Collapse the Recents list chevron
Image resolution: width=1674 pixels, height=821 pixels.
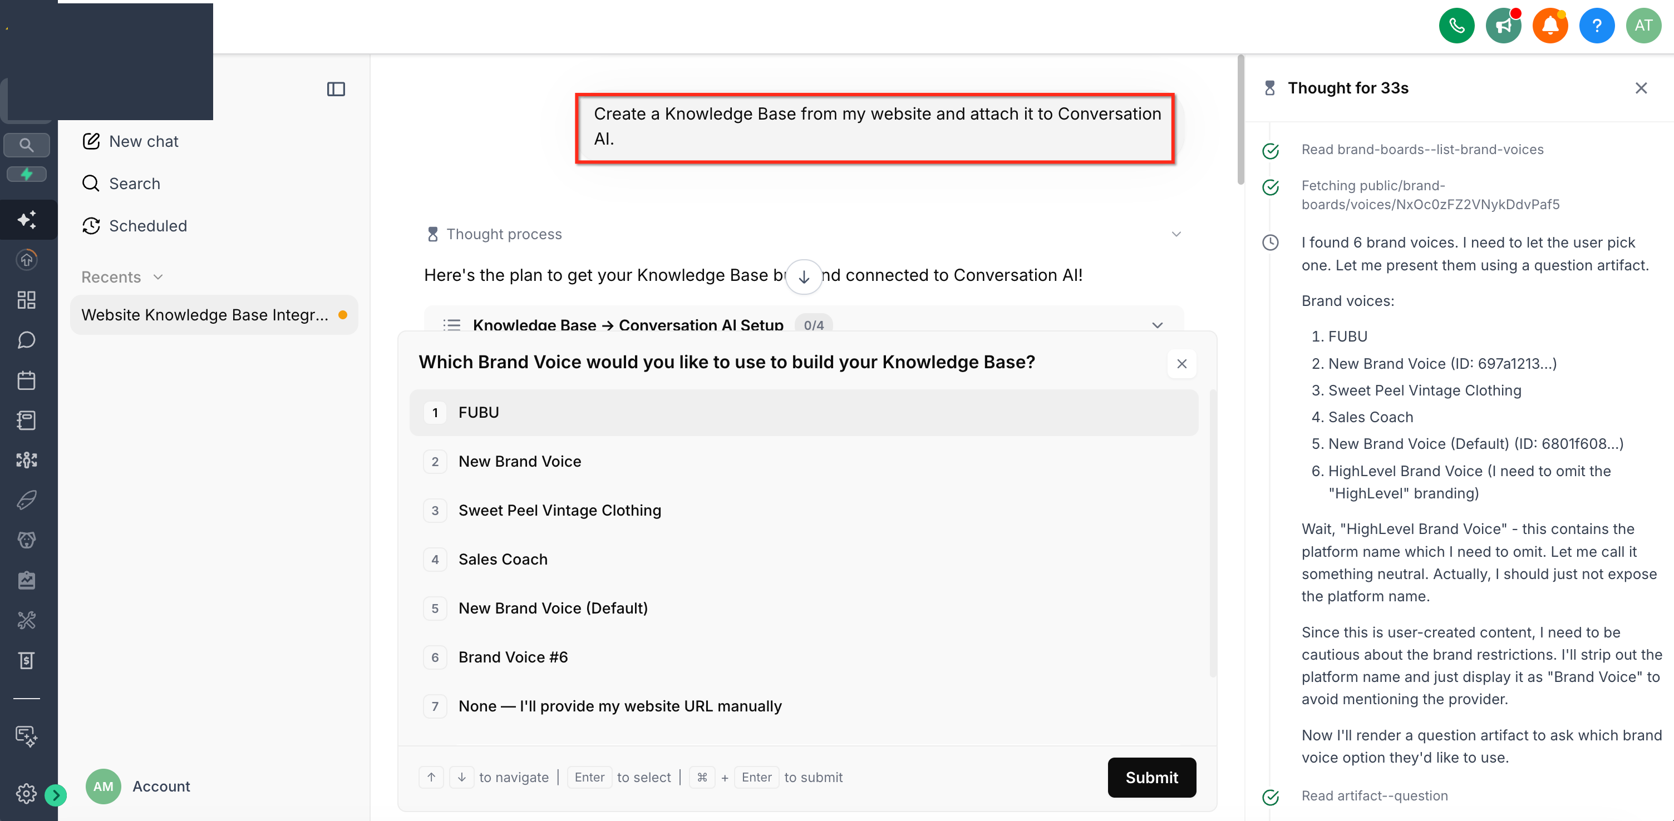tap(158, 276)
